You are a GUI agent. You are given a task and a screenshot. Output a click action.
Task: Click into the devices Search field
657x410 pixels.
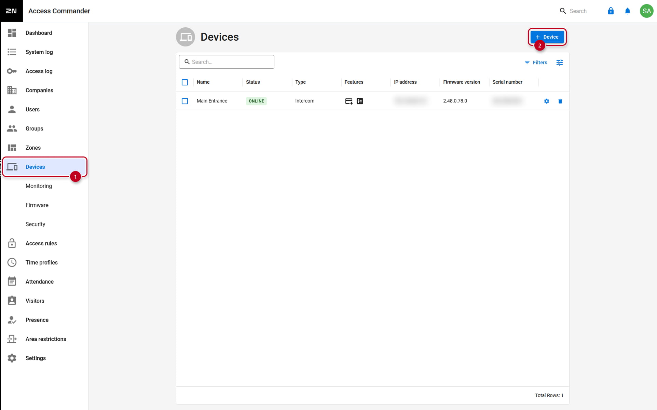[227, 62]
